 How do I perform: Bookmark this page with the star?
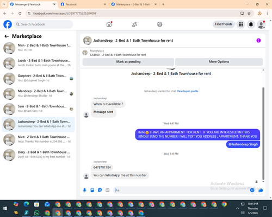(249, 14)
